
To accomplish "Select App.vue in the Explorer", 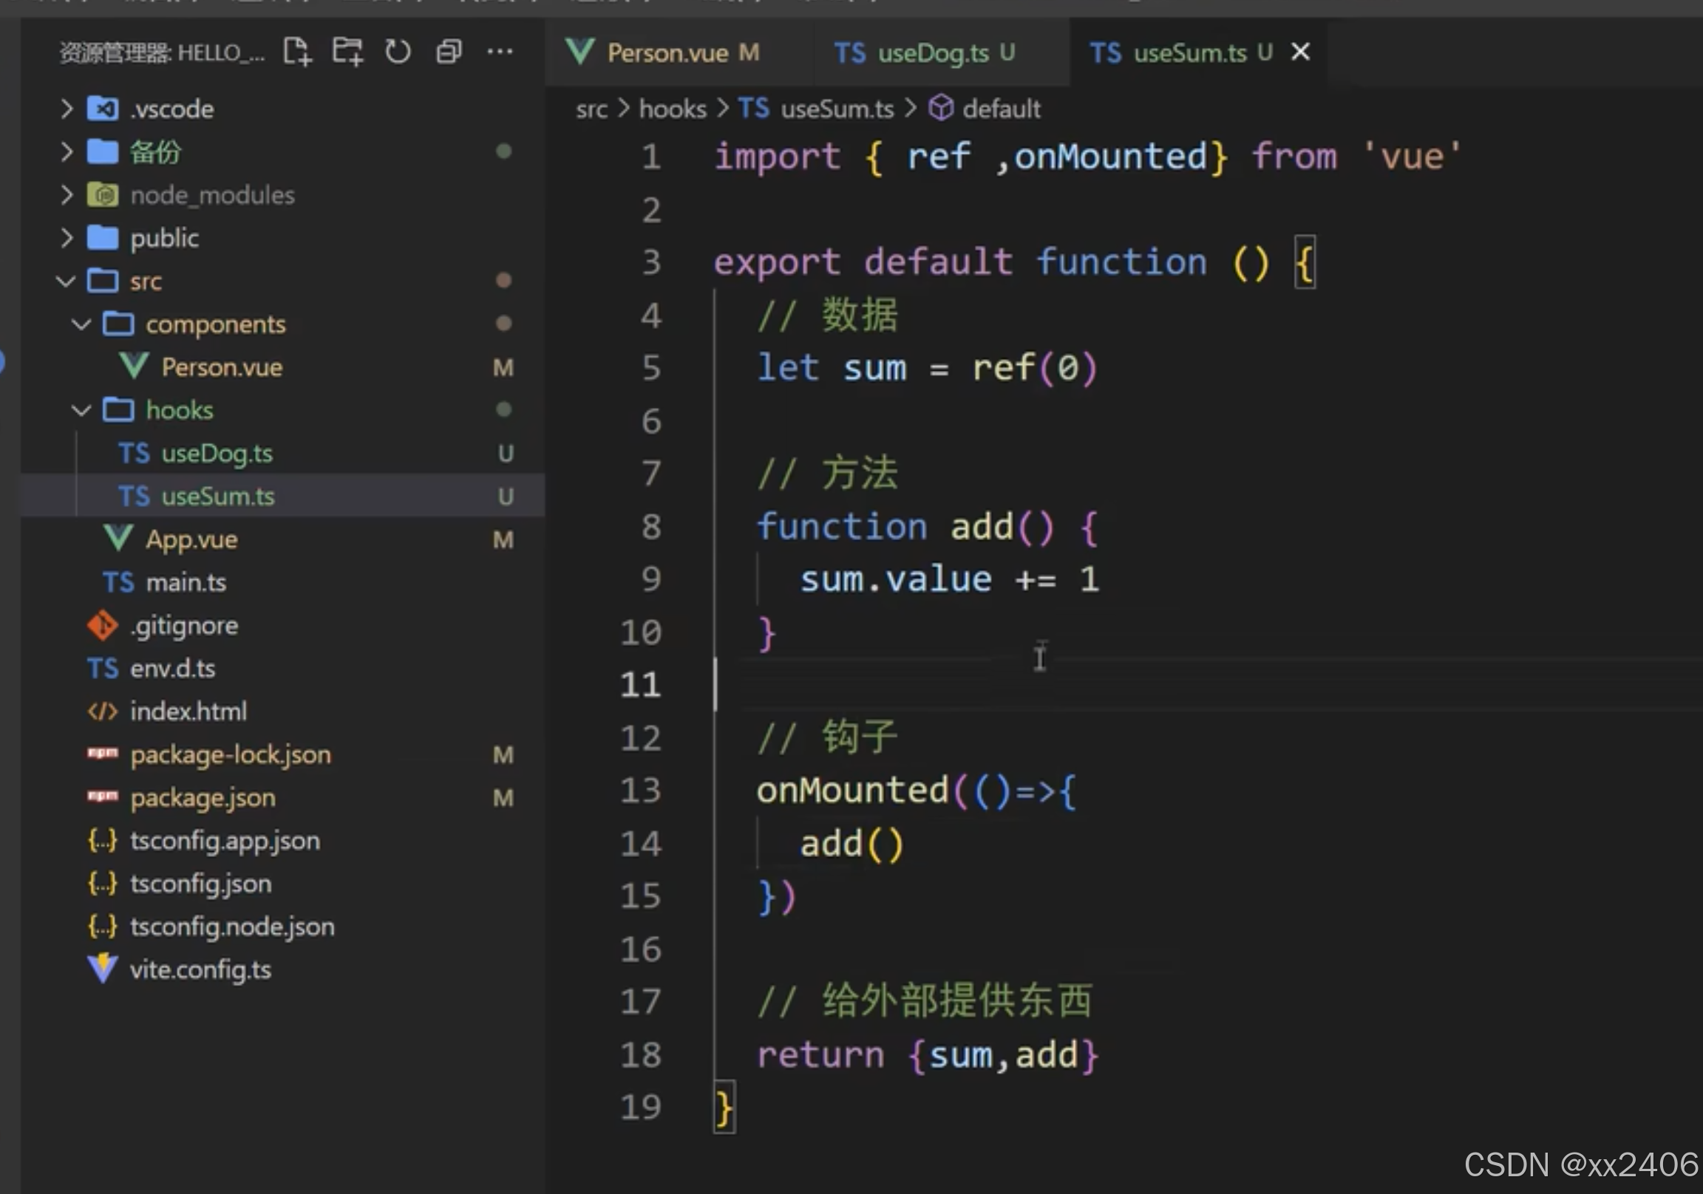I will point(191,539).
